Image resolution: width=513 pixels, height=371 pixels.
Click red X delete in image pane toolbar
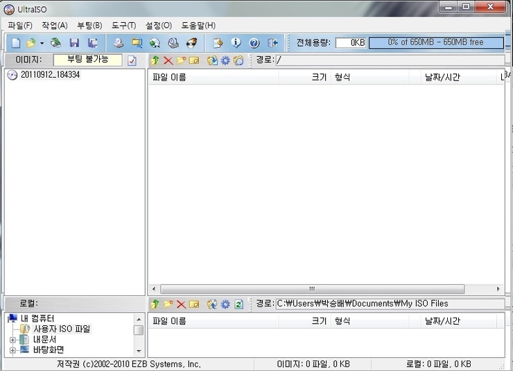pyautogui.click(x=168, y=60)
